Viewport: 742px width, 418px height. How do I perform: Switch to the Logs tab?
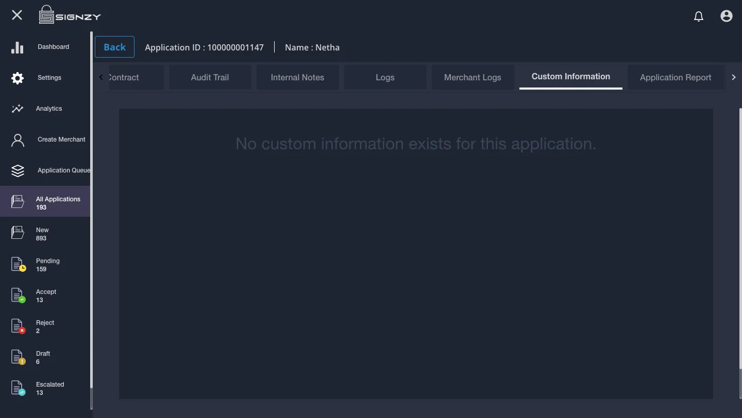pos(385,77)
